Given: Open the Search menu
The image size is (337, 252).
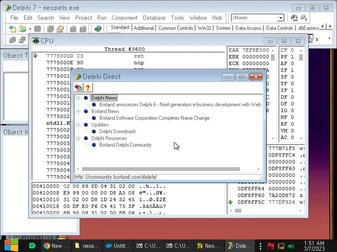Looking at the screenshot, I should [45, 18].
